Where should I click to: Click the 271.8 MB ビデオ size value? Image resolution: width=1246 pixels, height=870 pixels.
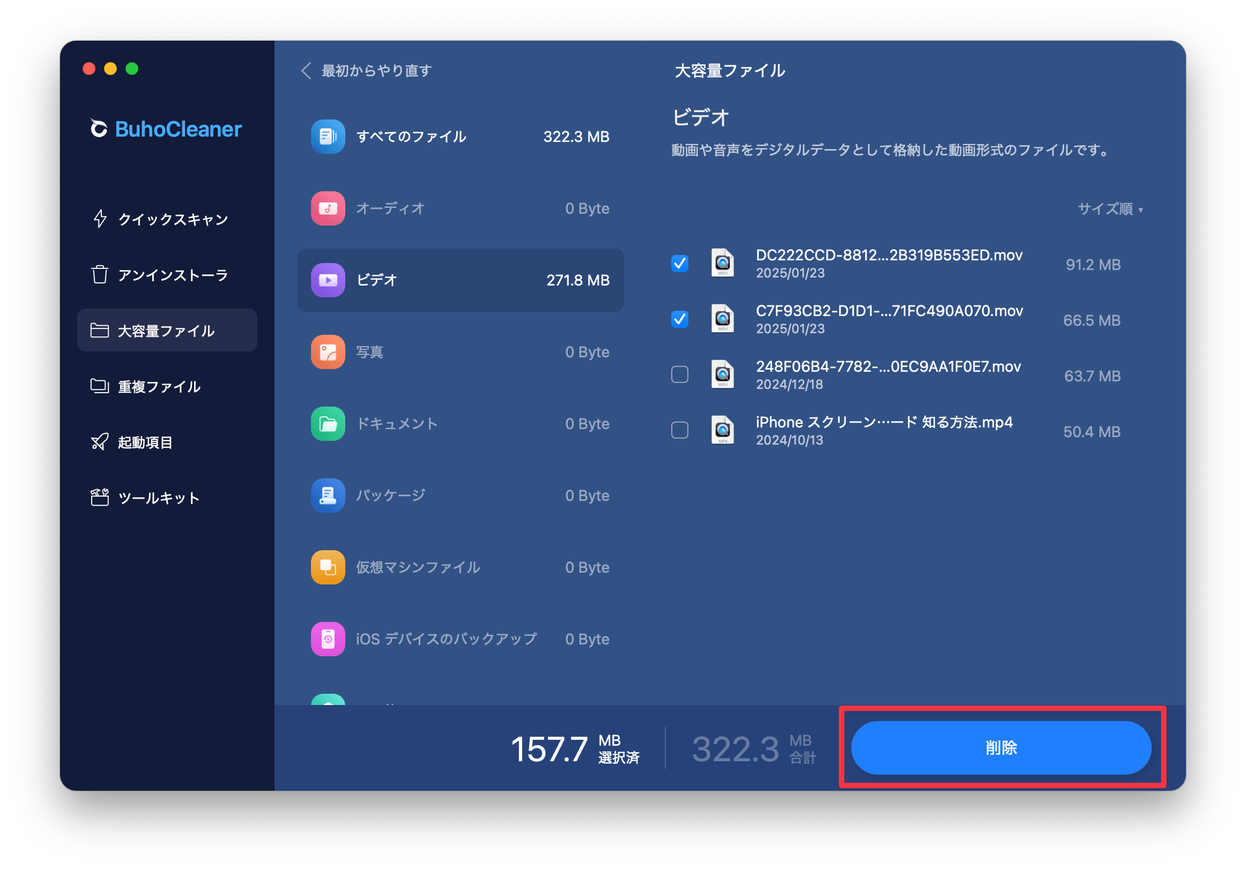coord(578,280)
